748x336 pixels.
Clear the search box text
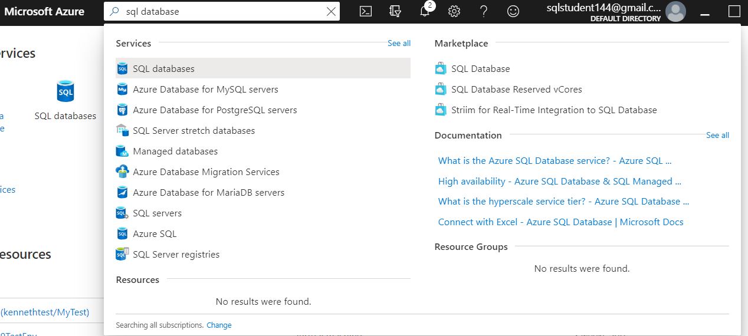pos(331,11)
